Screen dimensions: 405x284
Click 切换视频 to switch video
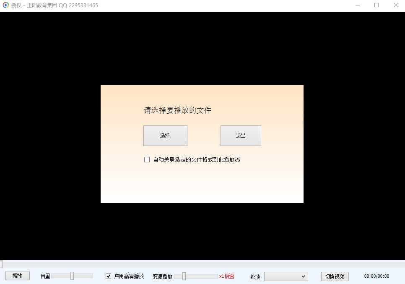point(334,276)
